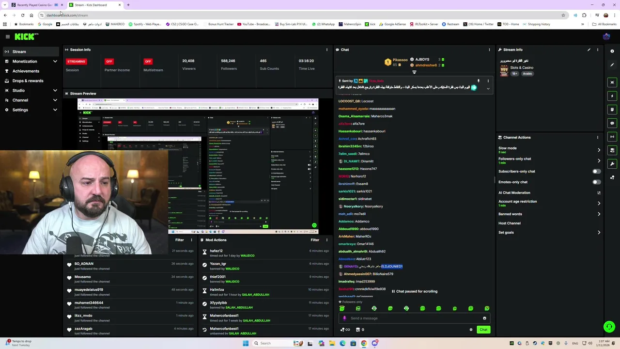Open Achievements in the left sidebar
Image resolution: width=620 pixels, height=349 pixels.
[x=31, y=71]
